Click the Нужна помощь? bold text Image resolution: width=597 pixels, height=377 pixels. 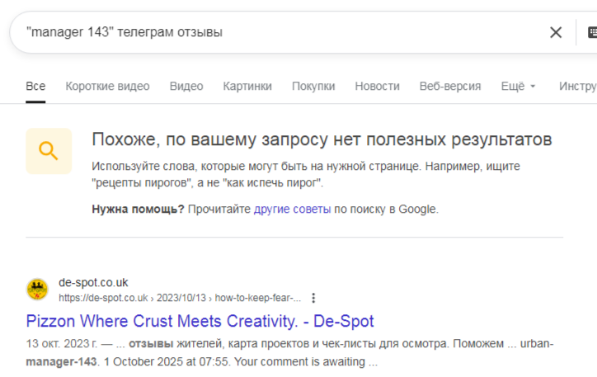[138, 209]
